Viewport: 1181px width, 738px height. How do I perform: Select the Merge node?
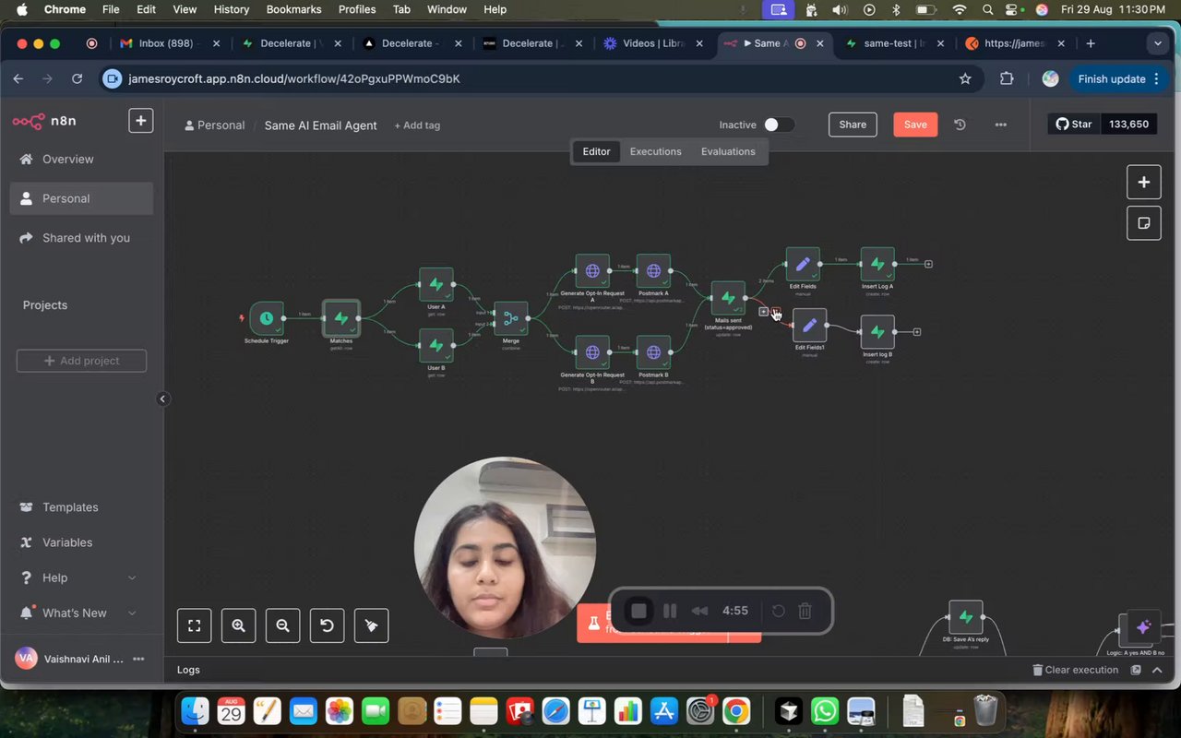pos(510,318)
